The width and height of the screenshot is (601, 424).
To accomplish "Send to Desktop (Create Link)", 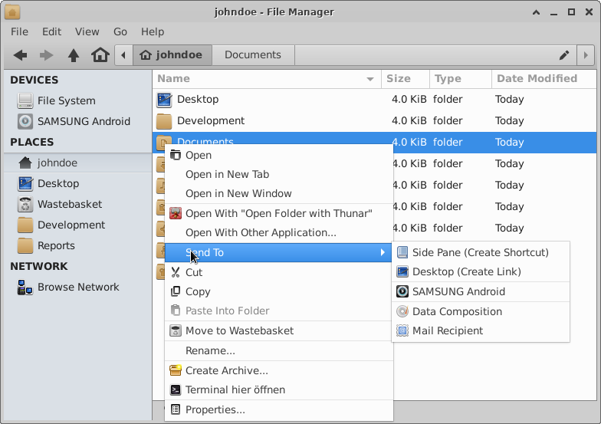I will 481,271.
